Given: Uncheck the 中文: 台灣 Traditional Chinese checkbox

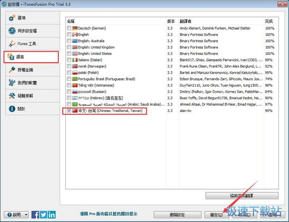Looking at the screenshot, I should [69, 111].
